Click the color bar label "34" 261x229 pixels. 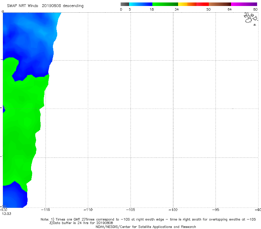coord(177,9)
